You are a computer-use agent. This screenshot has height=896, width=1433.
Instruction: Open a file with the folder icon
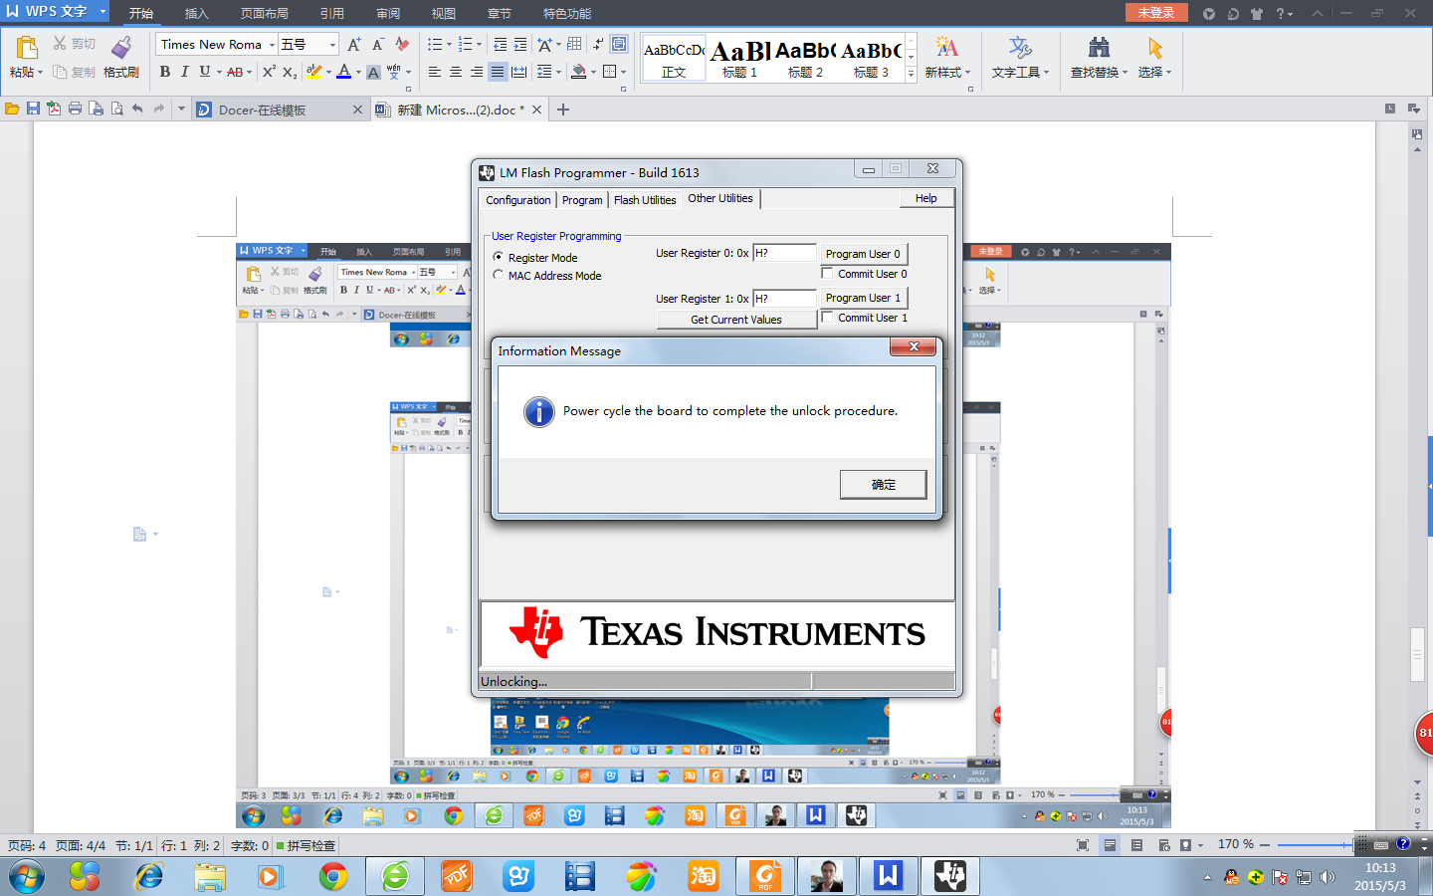(x=12, y=110)
